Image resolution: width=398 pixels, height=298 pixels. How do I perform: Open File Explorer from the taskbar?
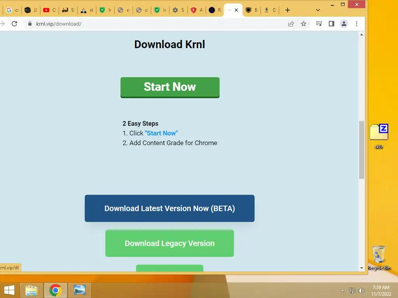pos(31,290)
